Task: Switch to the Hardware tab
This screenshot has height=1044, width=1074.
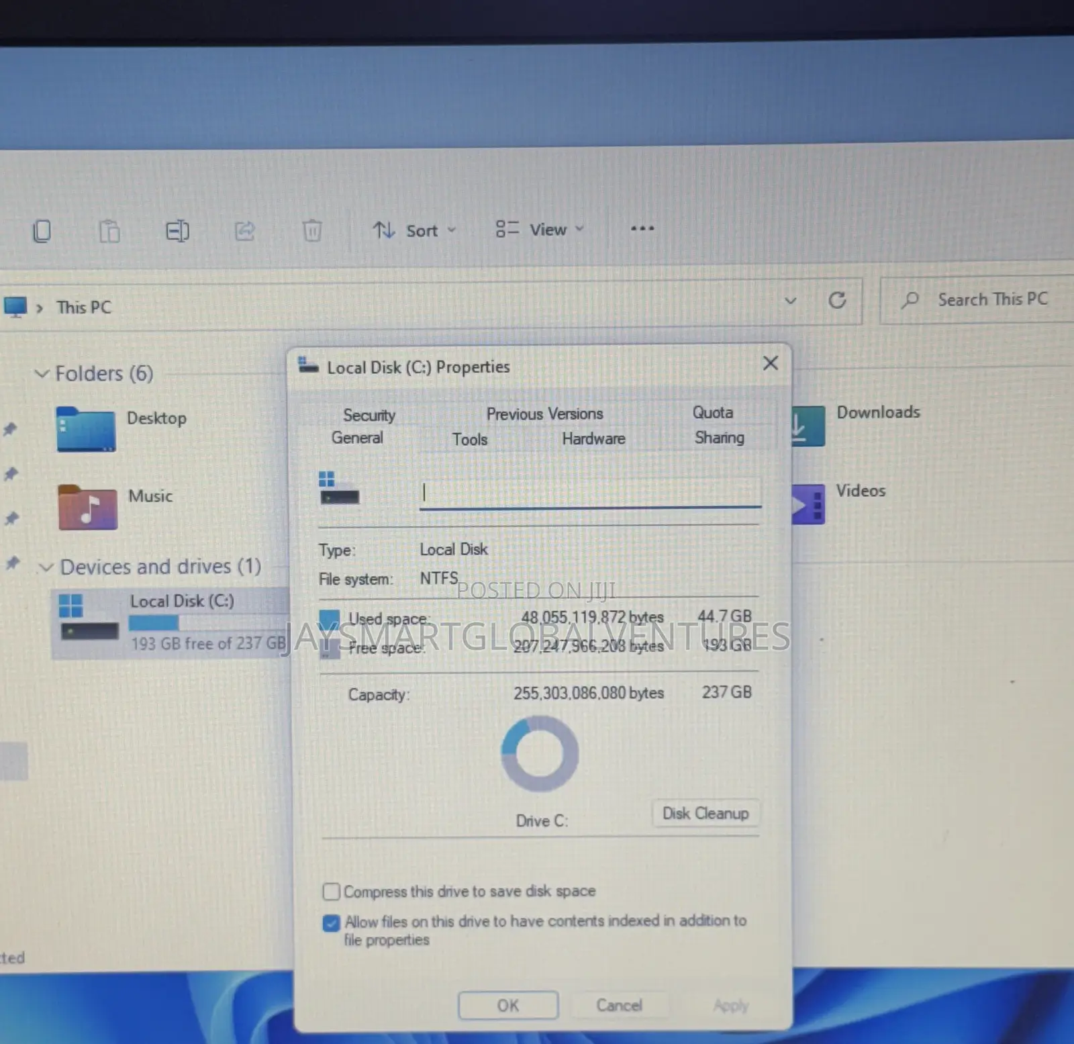Action: (593, 438)
